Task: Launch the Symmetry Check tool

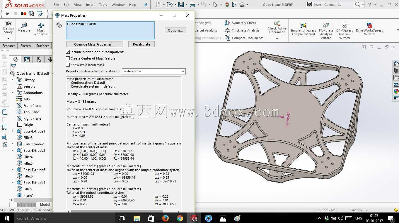Action: click(240, 23)
